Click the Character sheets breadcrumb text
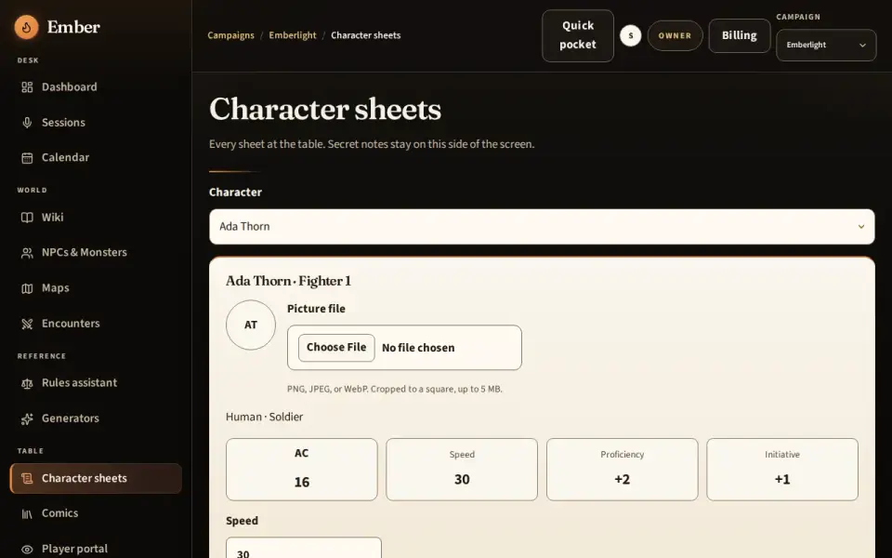This screenshot has width=892, height=558. [366, 35]
